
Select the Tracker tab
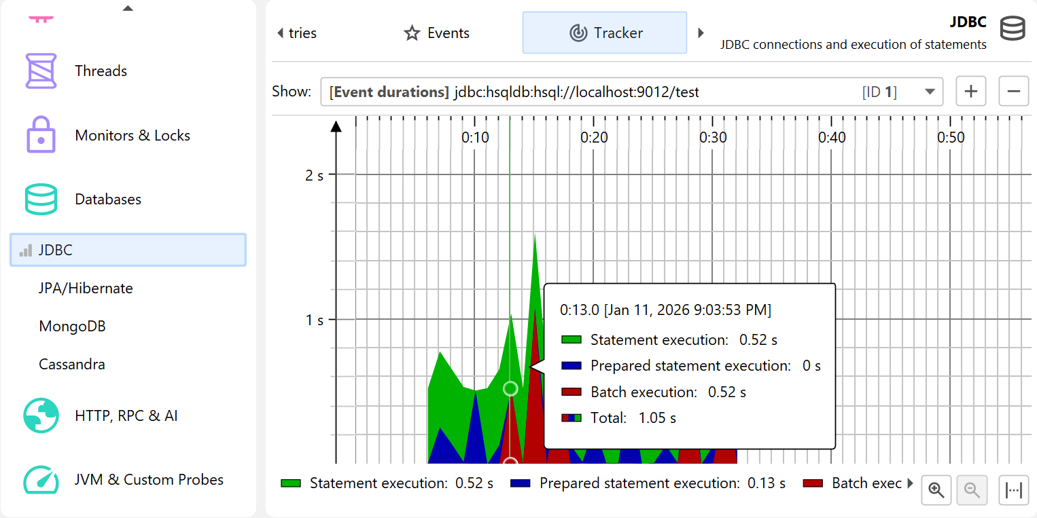(605, 33)
